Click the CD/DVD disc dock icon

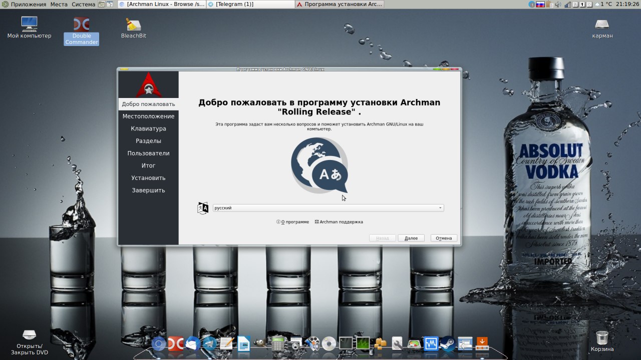tap(329, 343)
